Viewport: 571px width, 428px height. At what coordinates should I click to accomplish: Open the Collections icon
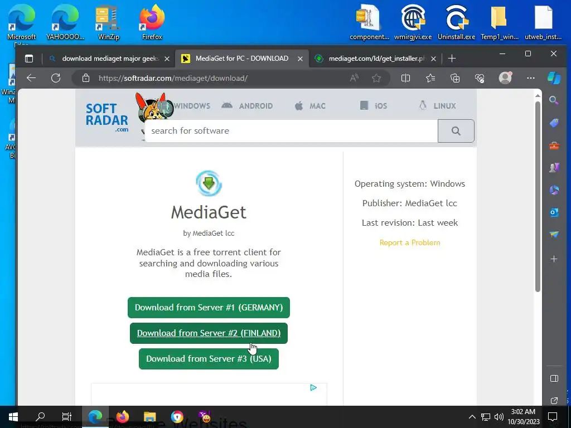(455, 78)
